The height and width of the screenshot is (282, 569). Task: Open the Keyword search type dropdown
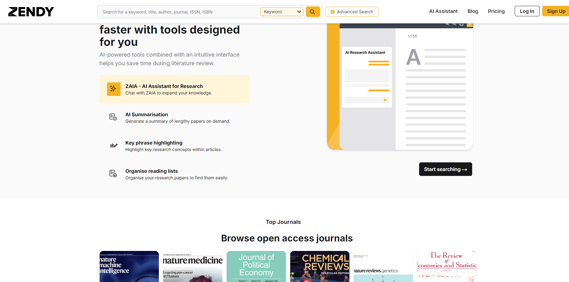coord(282,12)
